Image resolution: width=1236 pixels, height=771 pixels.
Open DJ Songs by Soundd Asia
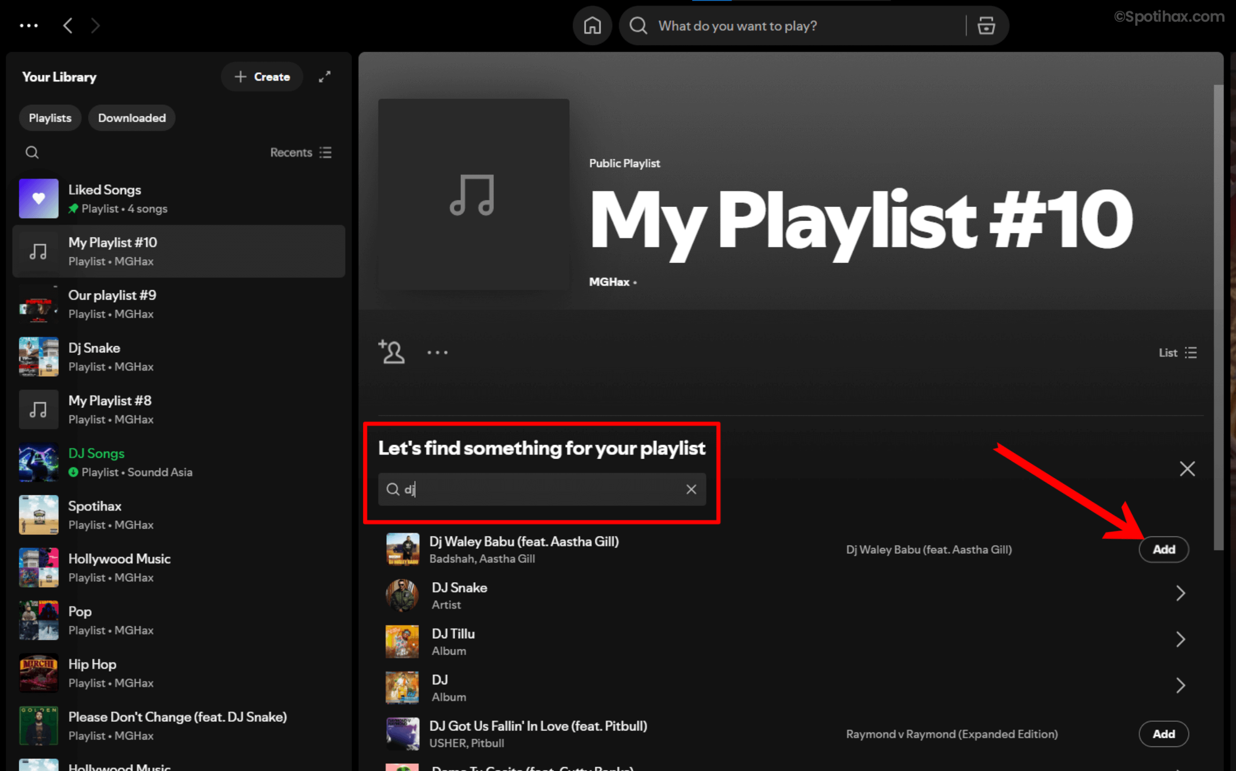[x=179, y=463]
